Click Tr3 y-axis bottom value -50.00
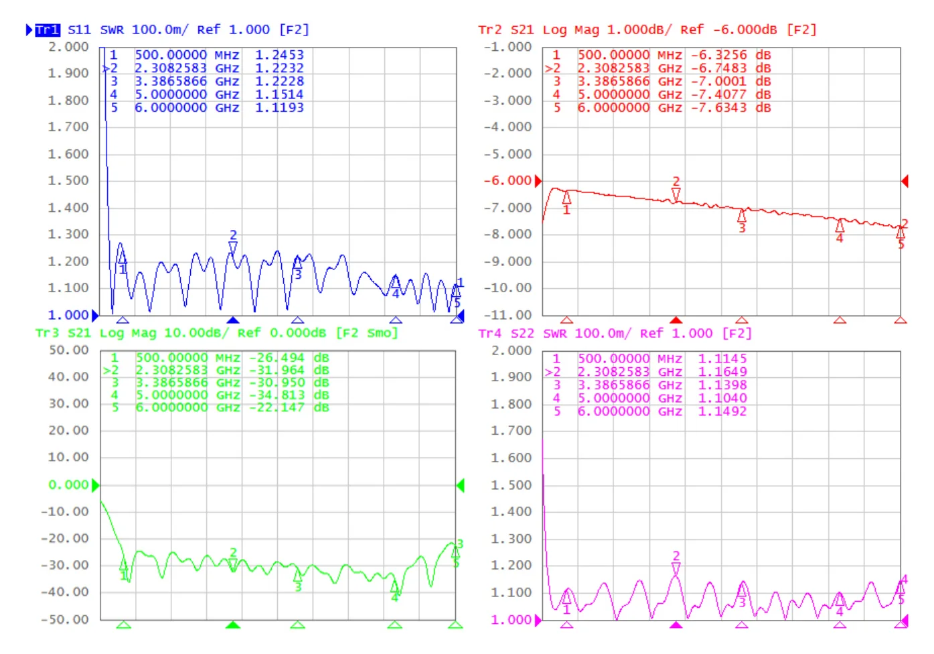 65,619
